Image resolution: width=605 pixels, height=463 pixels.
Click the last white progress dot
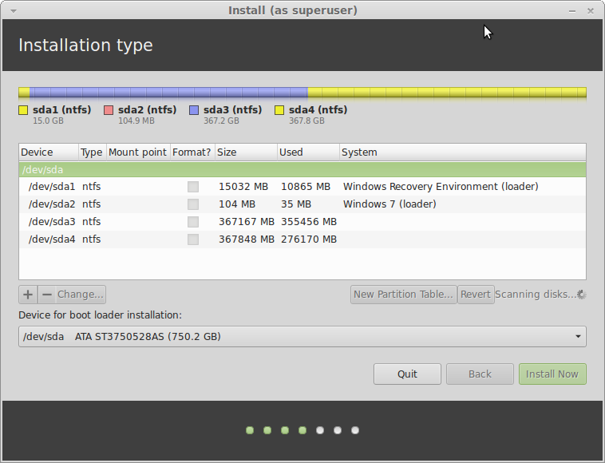click(x=355, y=430)
